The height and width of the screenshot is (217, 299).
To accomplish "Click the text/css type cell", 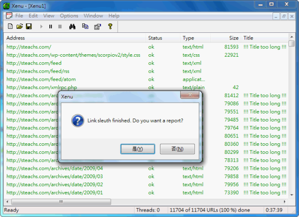I will point(191,55).
